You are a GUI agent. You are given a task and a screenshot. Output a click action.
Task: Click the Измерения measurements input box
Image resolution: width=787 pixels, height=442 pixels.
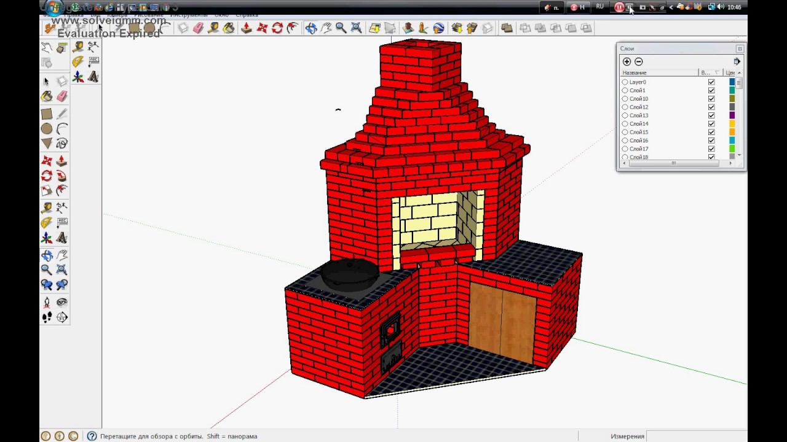click(x=696, y=436)
